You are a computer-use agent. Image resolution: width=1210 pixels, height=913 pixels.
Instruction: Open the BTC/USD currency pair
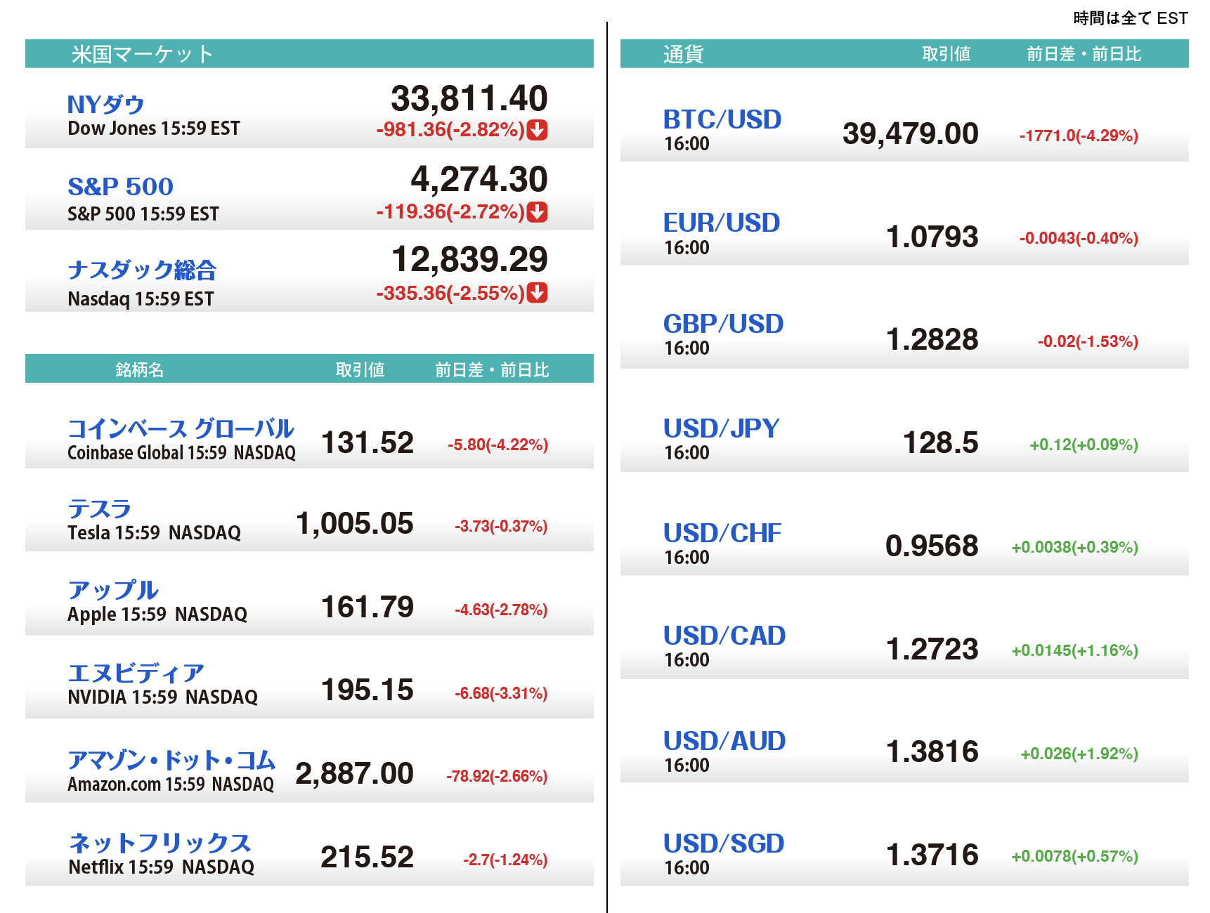pos(722,119)
